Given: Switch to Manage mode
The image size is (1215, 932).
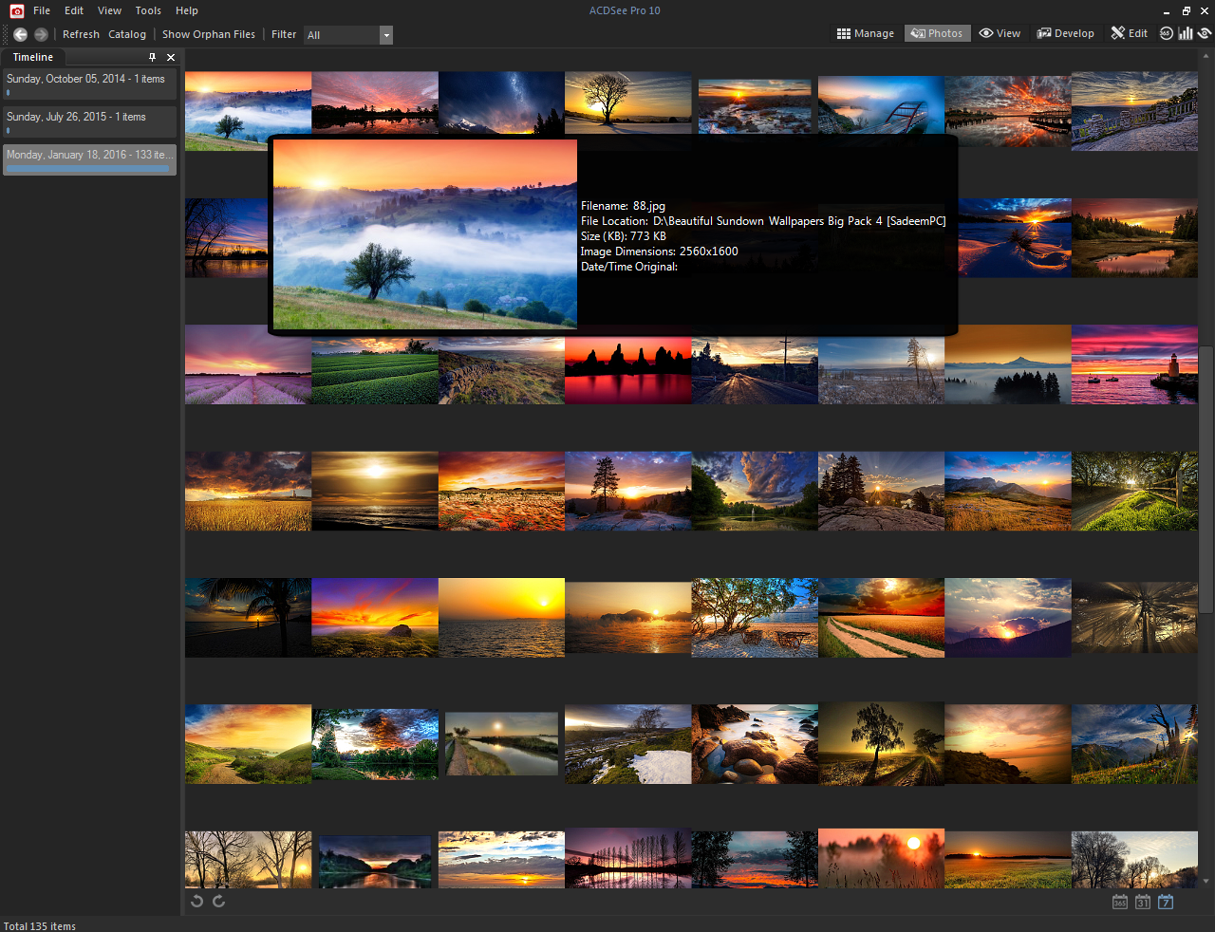Looking at the screenshot, I should (865, 33).
